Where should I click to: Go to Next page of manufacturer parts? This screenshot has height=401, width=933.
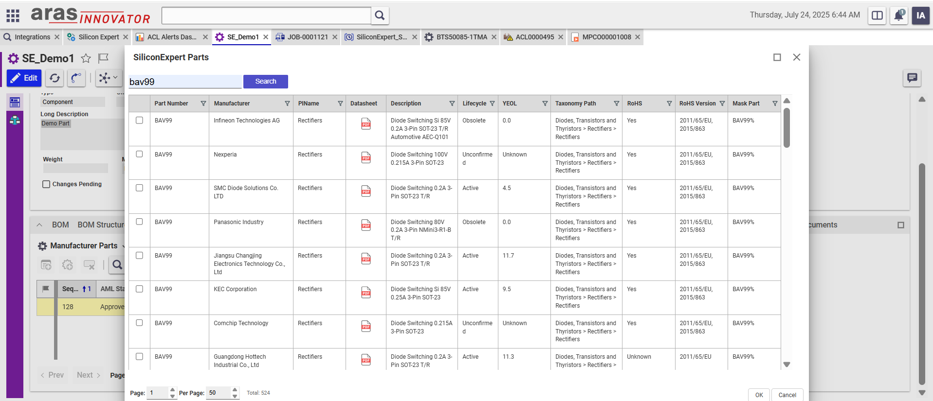pyautogui.click(x=89, y=375)
